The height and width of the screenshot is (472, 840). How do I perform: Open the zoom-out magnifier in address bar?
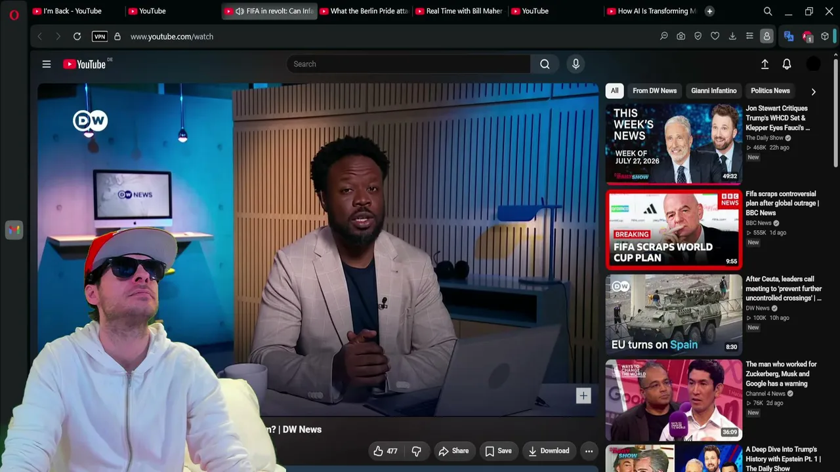pyautogui.click(x=664, y=37)
